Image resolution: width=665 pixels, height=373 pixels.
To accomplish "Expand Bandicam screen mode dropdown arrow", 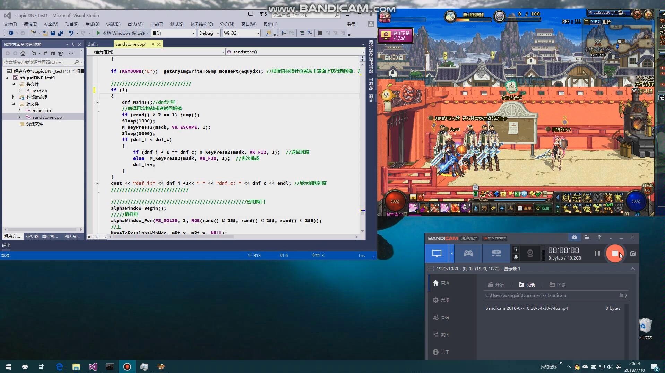I will coord(451,253).
